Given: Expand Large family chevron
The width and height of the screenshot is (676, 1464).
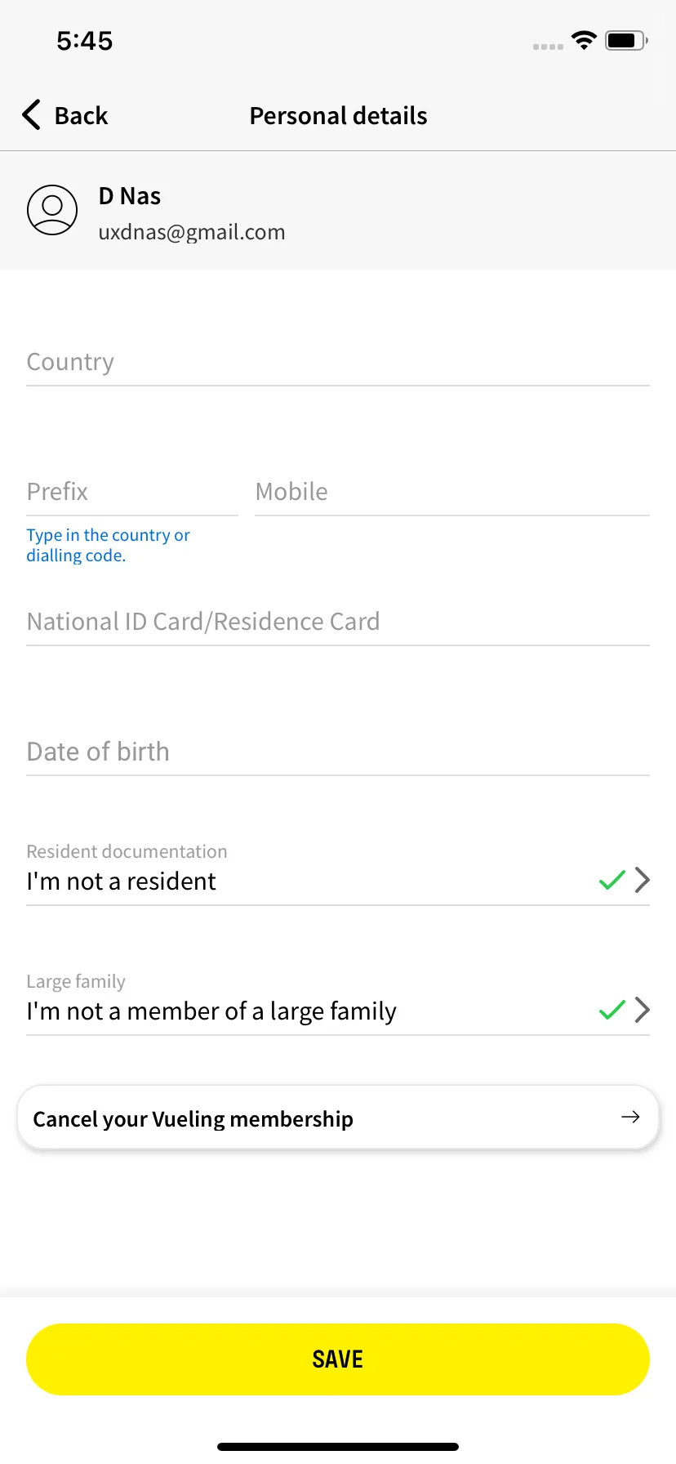Looking at the screenshot, I should click(x=643, y=1010).
